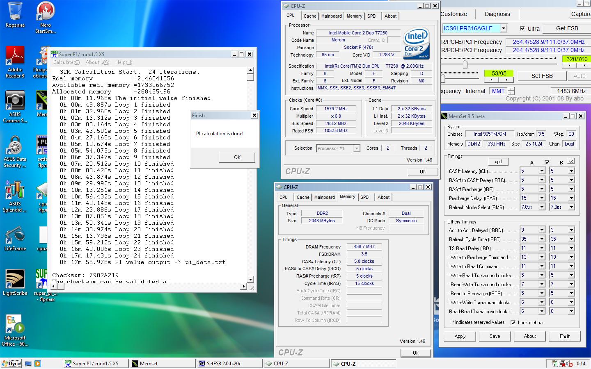Screen dimensions: 591x369
Task: Click the Super PI vertical scrollbar up arrow
Action: (251, 71)
